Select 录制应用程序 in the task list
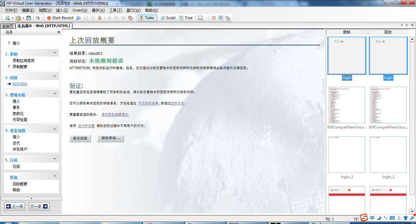 point(24,61)
